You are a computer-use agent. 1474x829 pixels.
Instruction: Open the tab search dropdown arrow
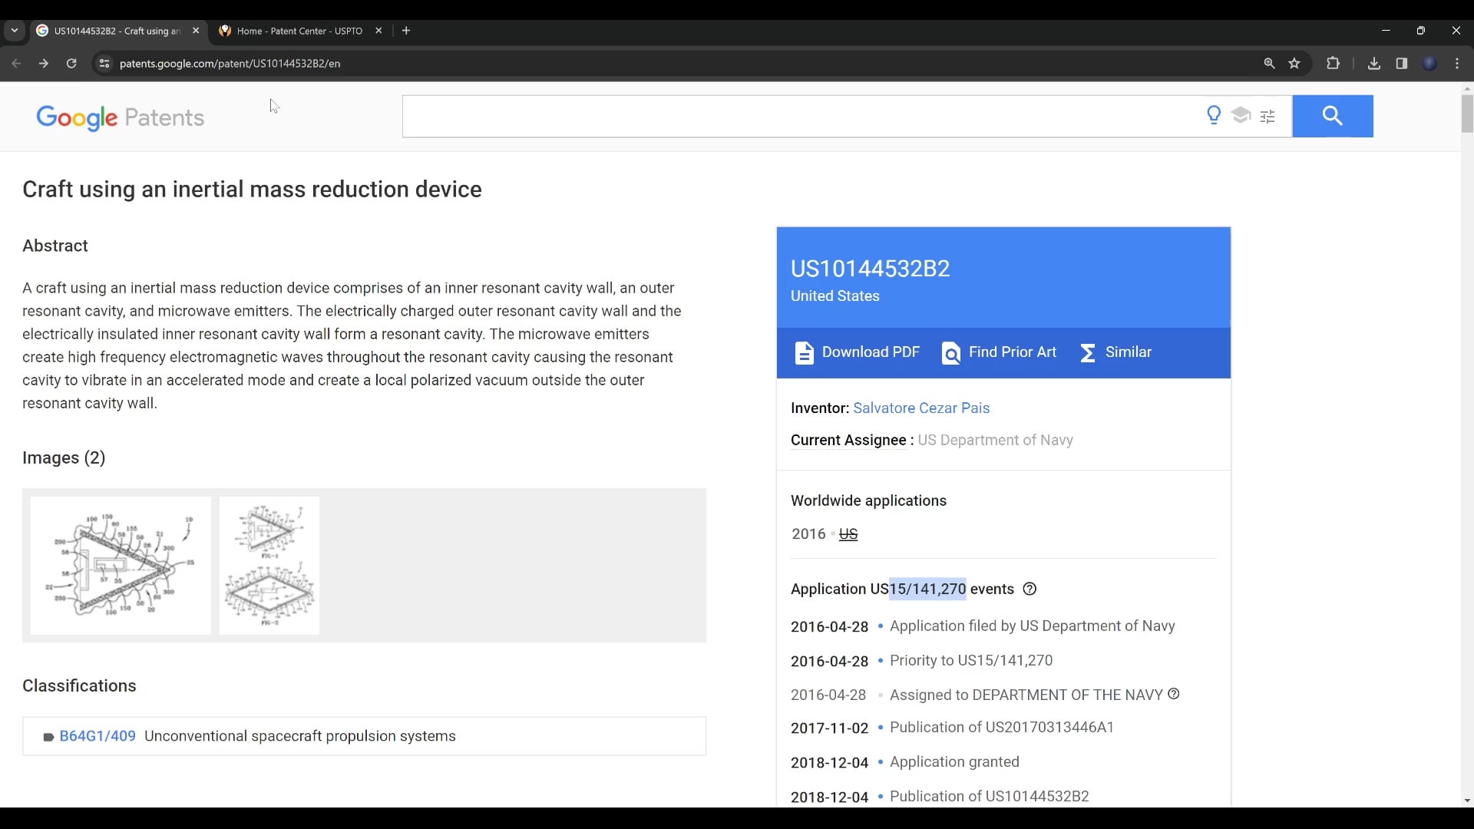[15, 31]
